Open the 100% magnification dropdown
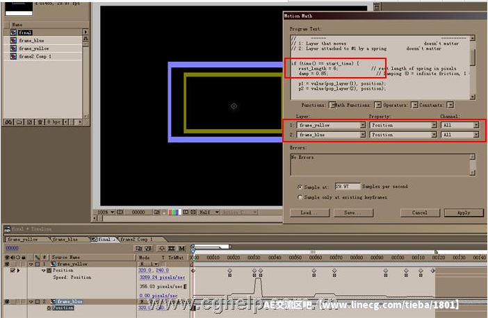 (x=106, y=212)
